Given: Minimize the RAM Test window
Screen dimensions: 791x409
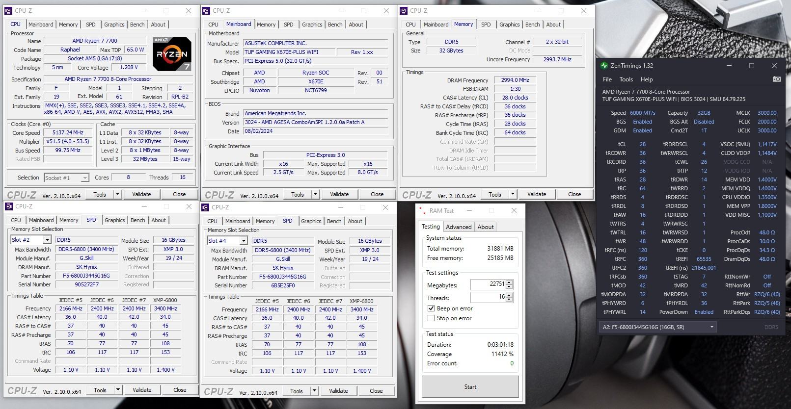Looking at the screenshot, I should 469,211.
